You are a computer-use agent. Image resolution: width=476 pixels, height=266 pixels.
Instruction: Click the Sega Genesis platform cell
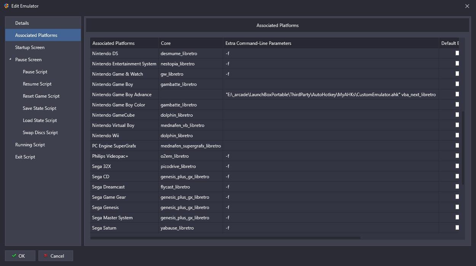125,207
